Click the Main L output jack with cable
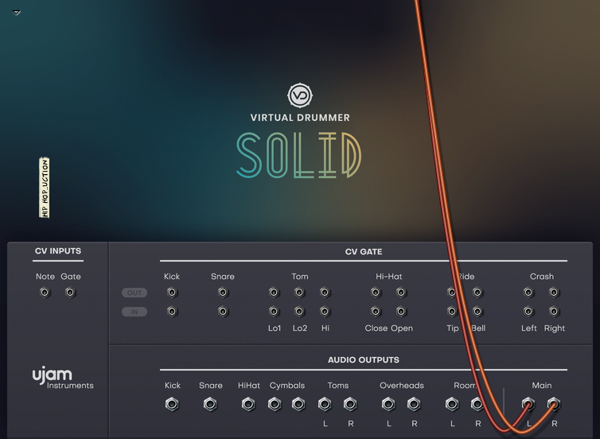600x439 pixels. tap(528, 404)
